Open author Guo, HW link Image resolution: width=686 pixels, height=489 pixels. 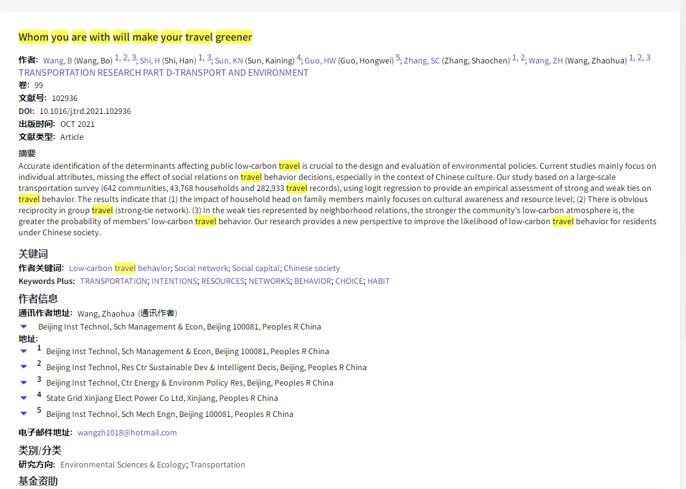point(320,60)
